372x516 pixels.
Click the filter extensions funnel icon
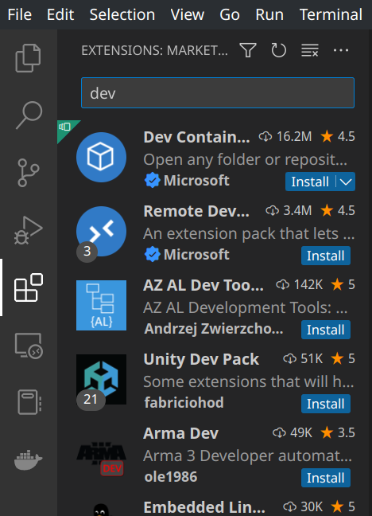coord(248,50)
